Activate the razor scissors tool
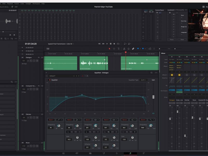Image resolution: width=208 pixels, height=156 pixels. pyautogui.click(x=124, y=49)
